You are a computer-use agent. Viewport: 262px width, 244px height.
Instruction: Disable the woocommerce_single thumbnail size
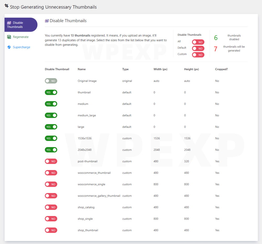pyautogui.click(x=51, y=184)
